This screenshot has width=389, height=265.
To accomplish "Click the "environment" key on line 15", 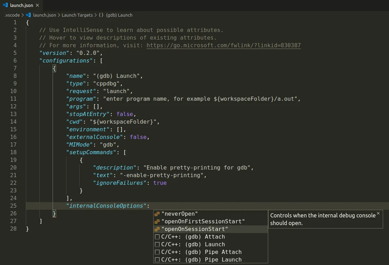I will (x=87, y=130).
